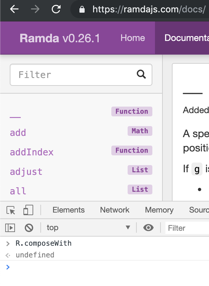209x286 pixels.
Task: Click the List badge next to adjust
Action: [140, 170]
